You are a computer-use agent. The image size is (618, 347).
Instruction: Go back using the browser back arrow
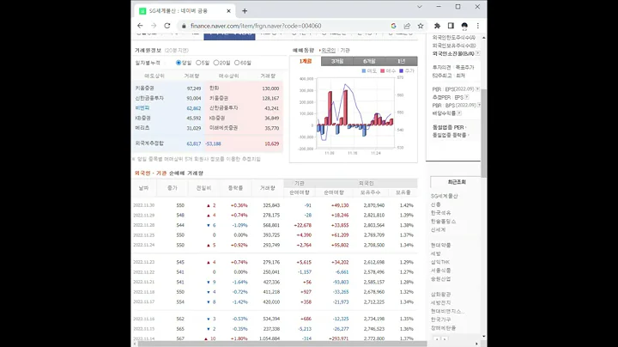pos(140,26)
